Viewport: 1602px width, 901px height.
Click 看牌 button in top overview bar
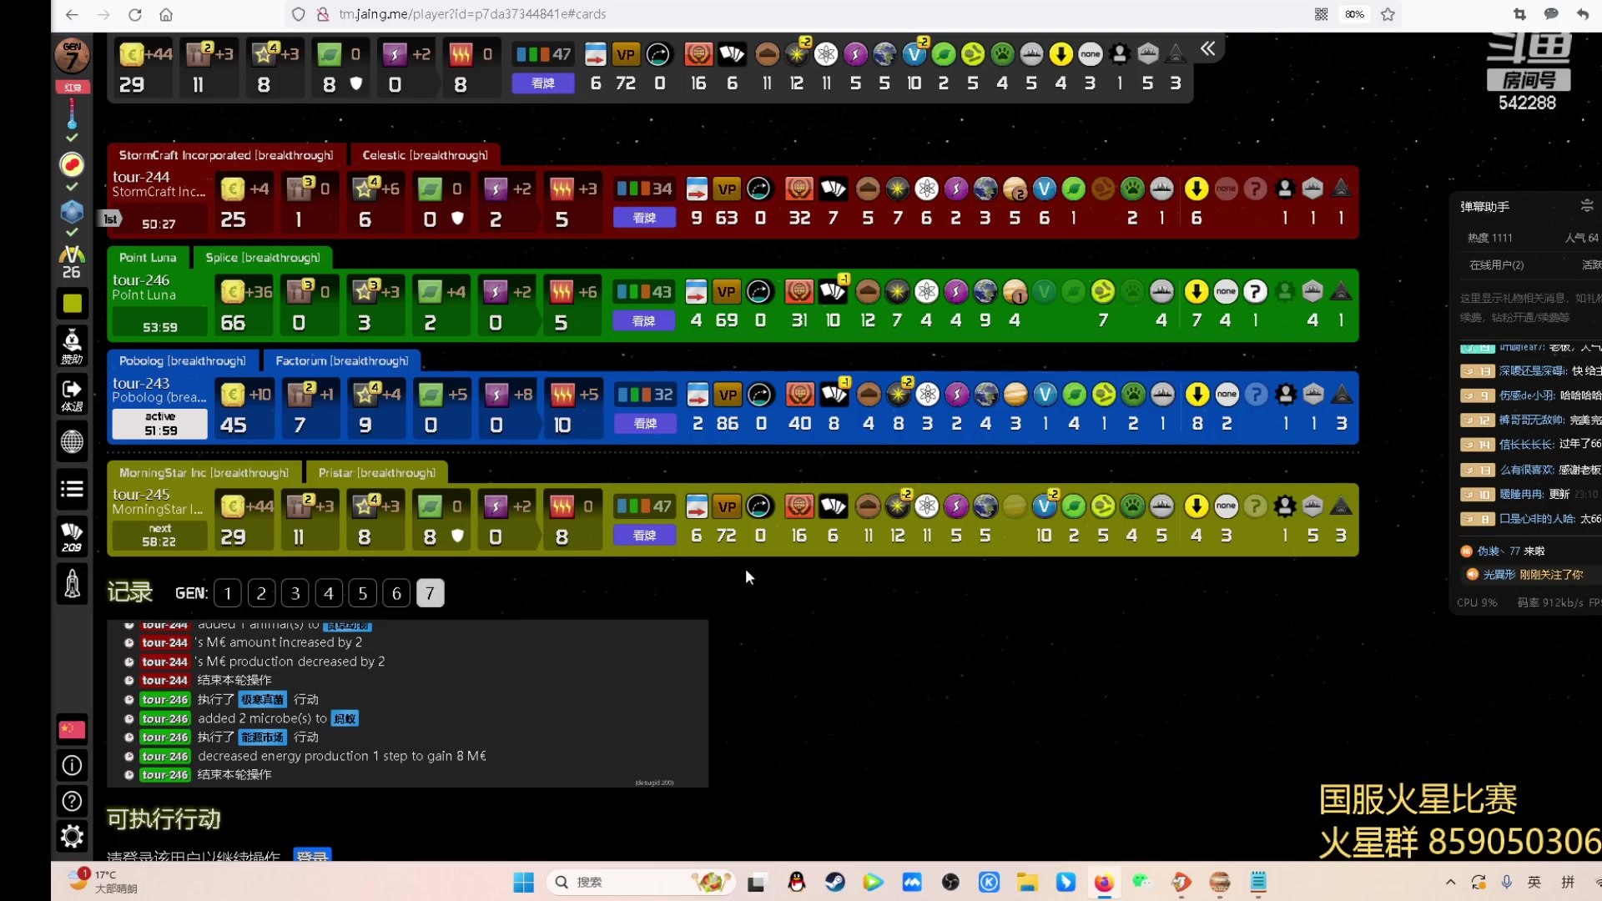click(x=542, y=83)
